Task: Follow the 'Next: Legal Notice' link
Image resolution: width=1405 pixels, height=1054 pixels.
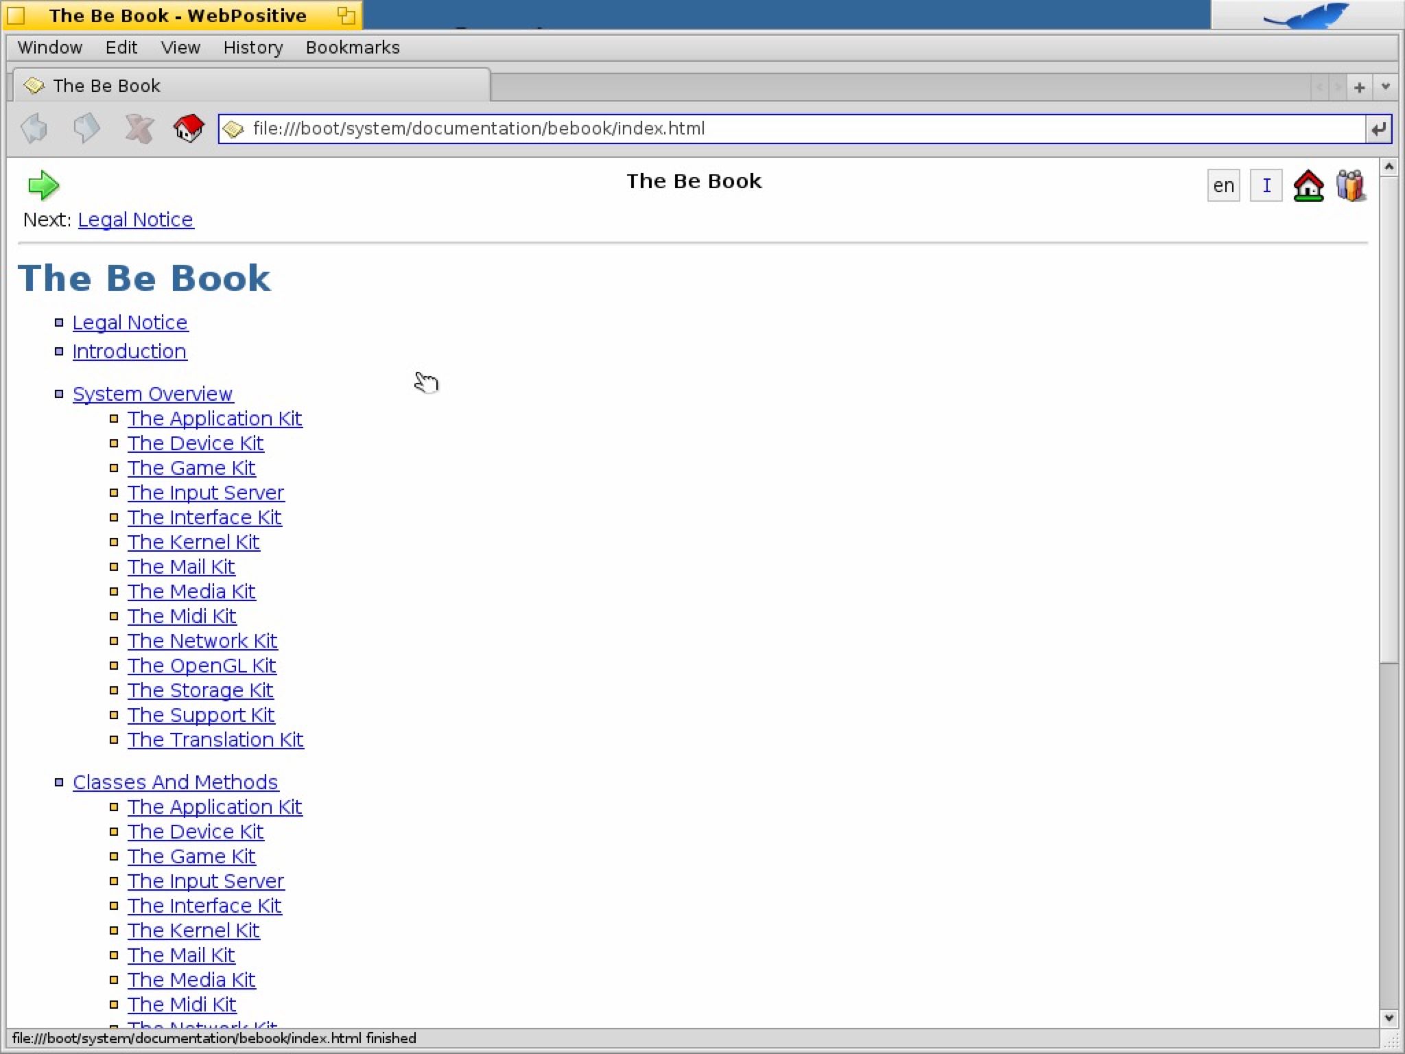Action: [136, 220]
